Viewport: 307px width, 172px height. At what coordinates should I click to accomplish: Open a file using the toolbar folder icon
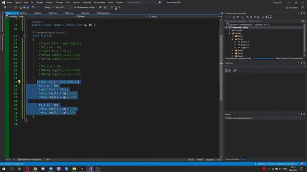[x=21, y=8]
